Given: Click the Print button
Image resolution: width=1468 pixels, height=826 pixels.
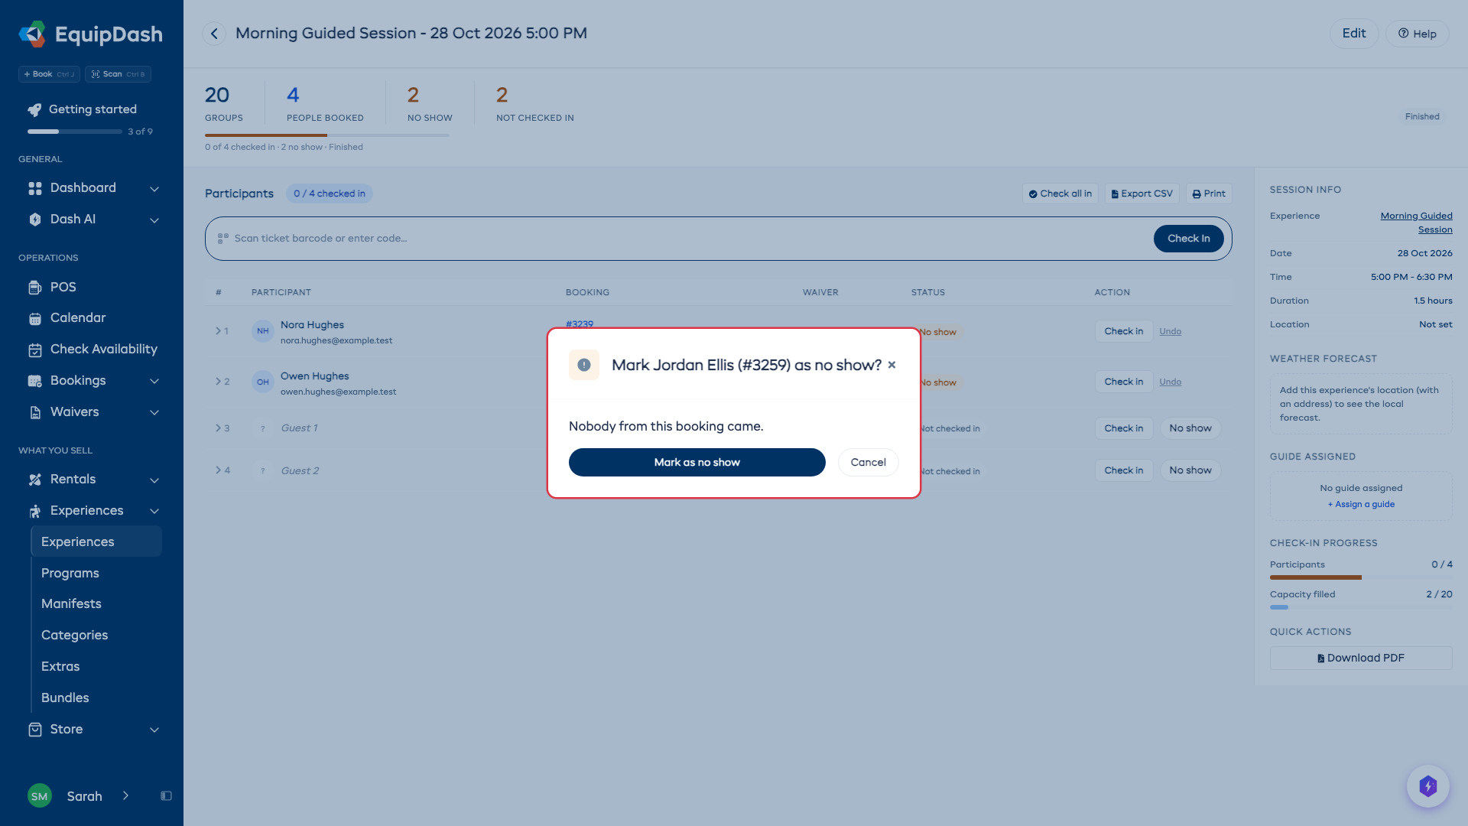Looking at the screenshot, I should point(1209,193).
